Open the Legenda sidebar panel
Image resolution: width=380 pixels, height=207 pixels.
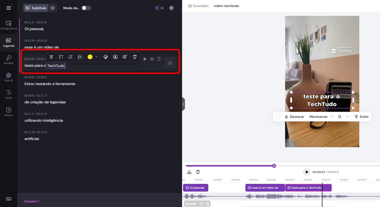(8, 42)
